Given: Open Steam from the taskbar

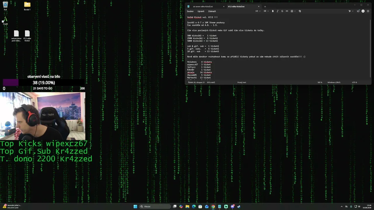Looking at the screenshot, I should [239, 206].
